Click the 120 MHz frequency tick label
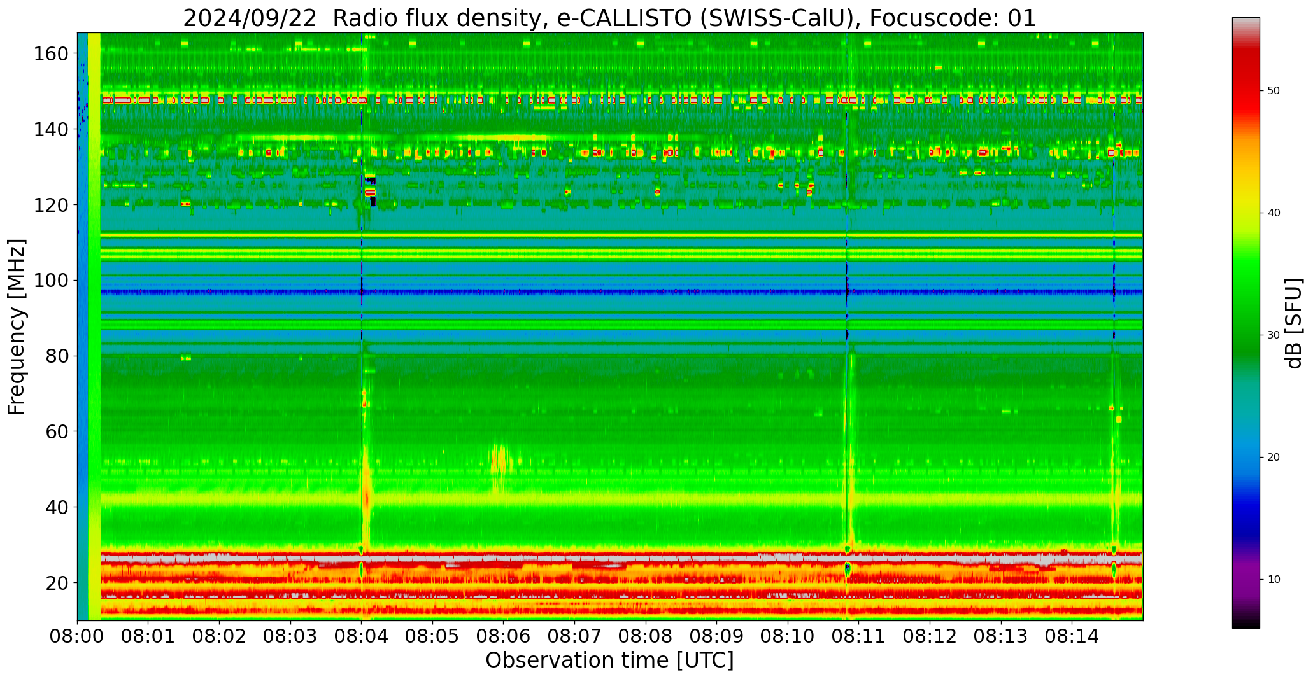The image size is (1313, 679). [x=50, y=205]
